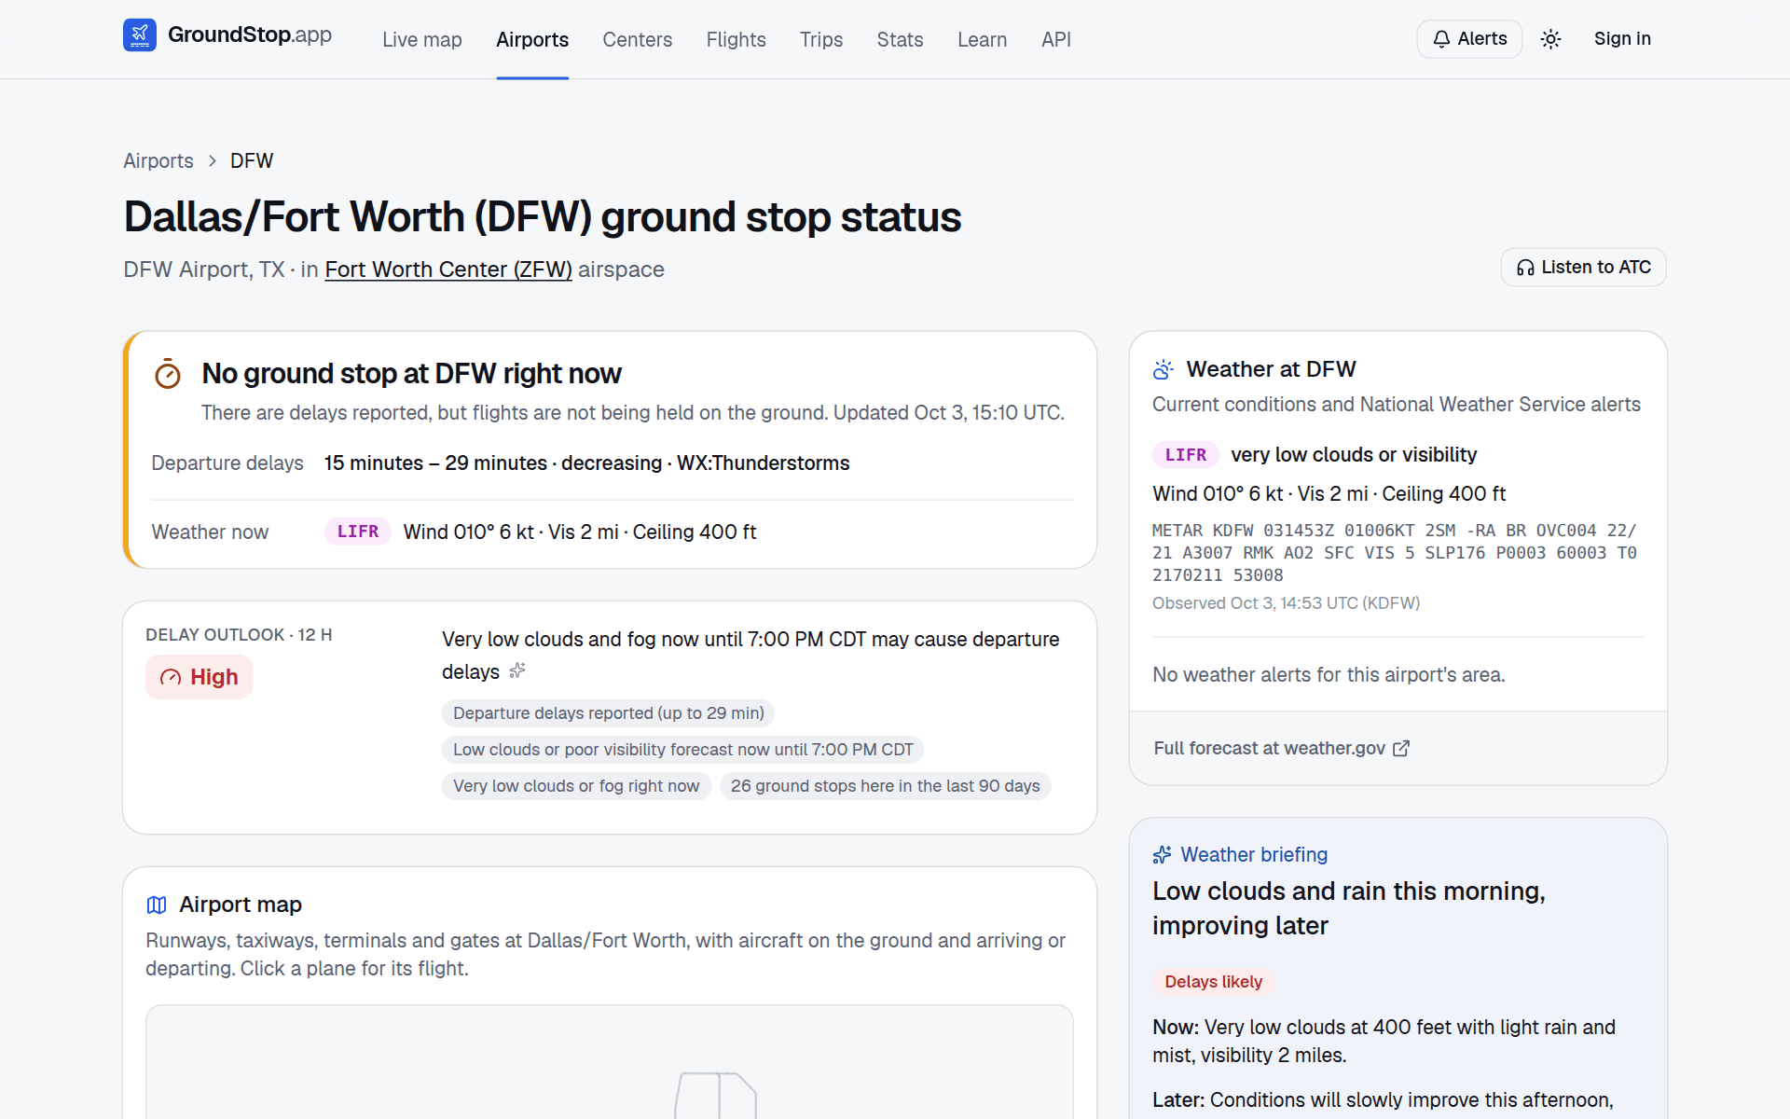
Task: Open the Learn navigation item
Action: (983, 39)
